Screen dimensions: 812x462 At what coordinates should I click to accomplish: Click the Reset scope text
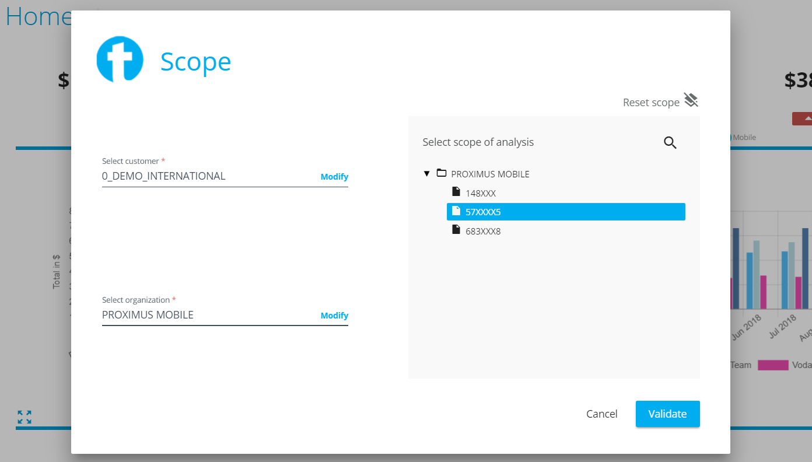tap(651, 103)
